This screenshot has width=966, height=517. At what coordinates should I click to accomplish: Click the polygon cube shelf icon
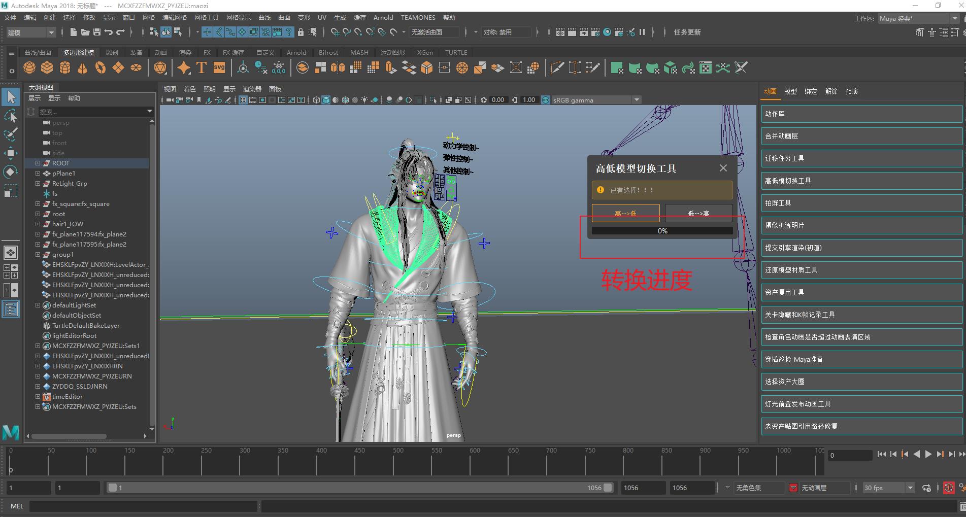(x=47, y=68)
